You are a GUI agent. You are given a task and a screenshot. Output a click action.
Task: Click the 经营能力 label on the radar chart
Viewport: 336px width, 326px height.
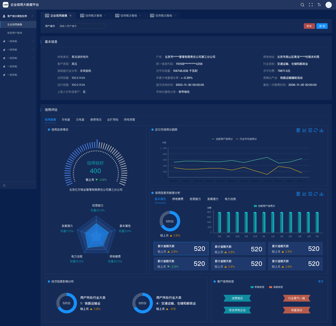(x=98, y=205)
